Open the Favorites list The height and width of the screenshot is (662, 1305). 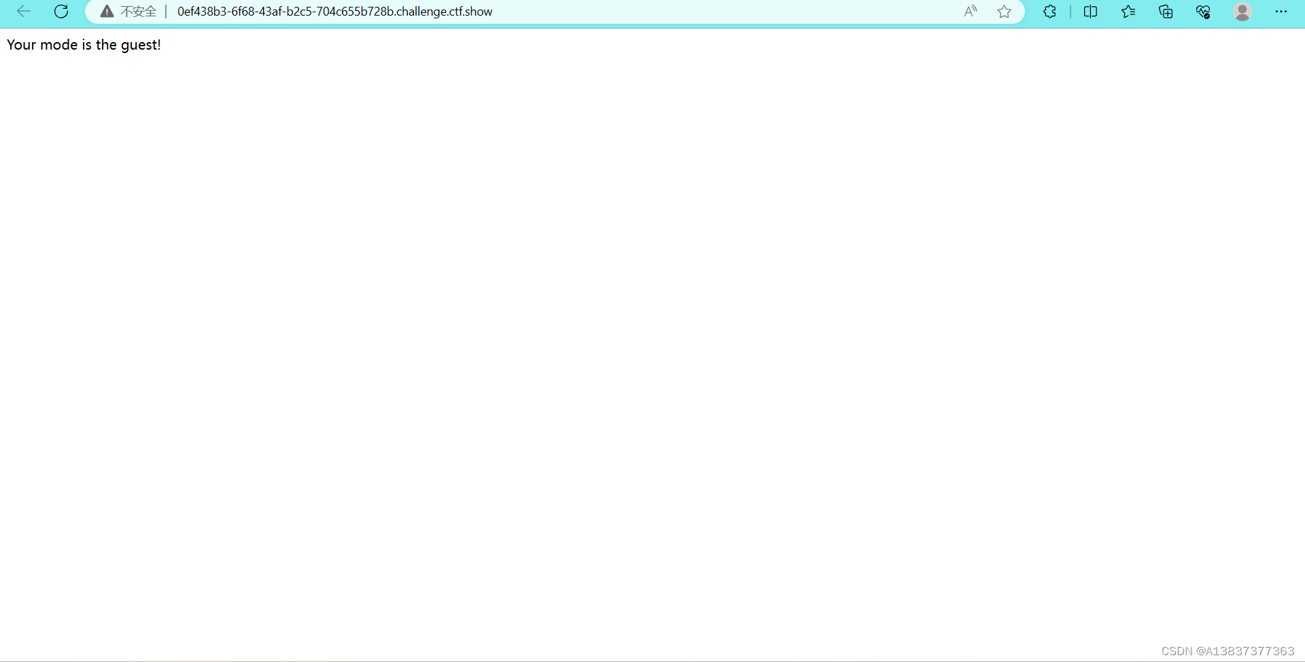[x=1128, y=12]
